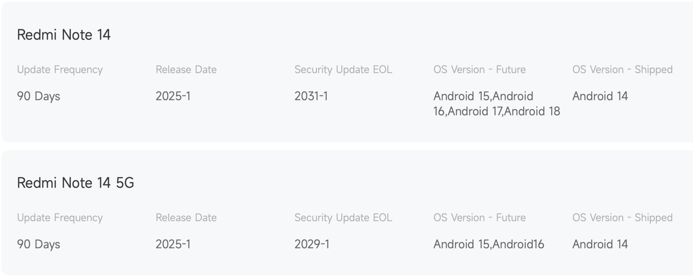Click the Redmi Note 14 5G heading
This screenshot has height=276, width=693.
(x=75, y=183)
